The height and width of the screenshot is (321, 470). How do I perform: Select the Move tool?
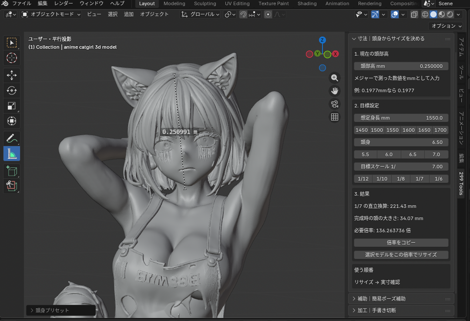pyautogui.click(x=12, y=75)
